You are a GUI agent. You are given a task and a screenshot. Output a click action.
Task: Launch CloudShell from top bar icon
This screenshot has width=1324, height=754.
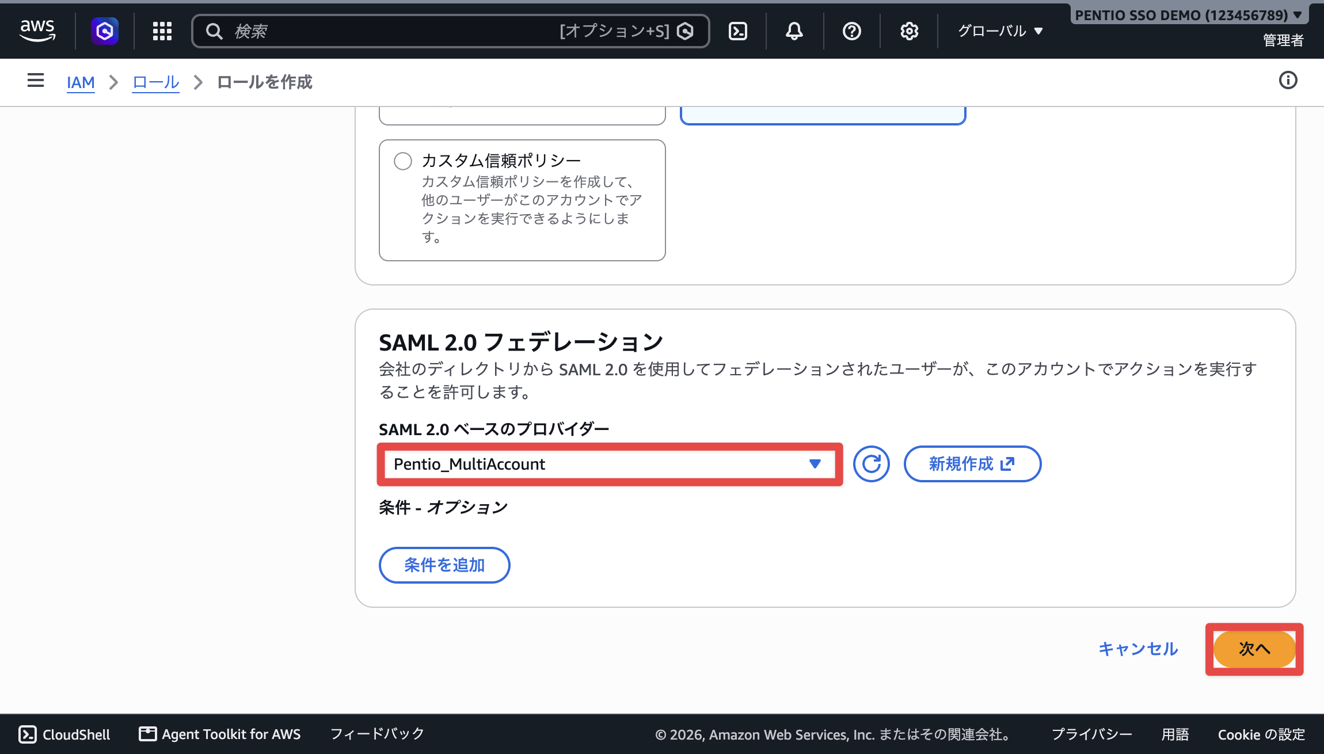tap(738, 31)
